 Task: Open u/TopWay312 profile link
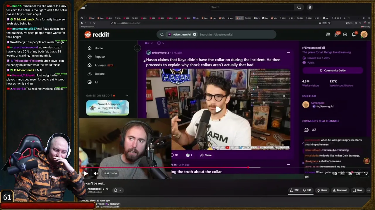pyautogui.click(x=160, y=53)
